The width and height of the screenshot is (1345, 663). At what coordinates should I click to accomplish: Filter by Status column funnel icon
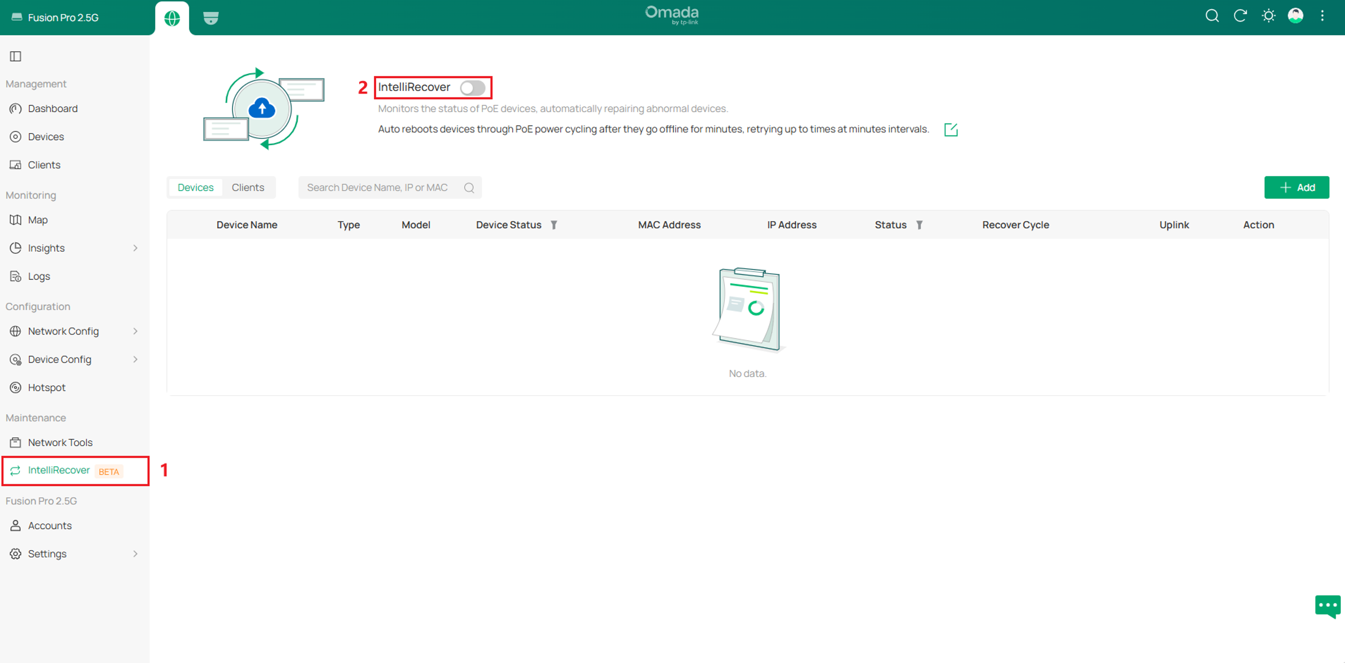click(x=920, y=225)
